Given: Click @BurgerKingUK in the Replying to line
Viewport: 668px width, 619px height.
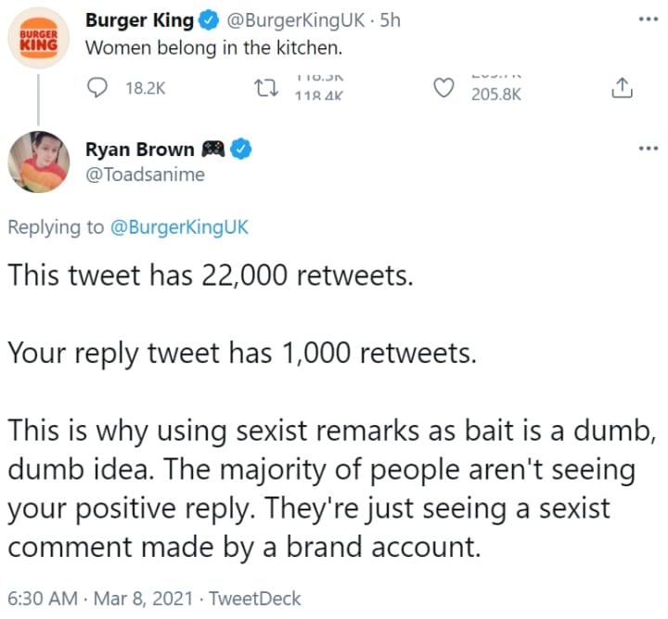Looking at the screenshot, I should coord(180,227).
